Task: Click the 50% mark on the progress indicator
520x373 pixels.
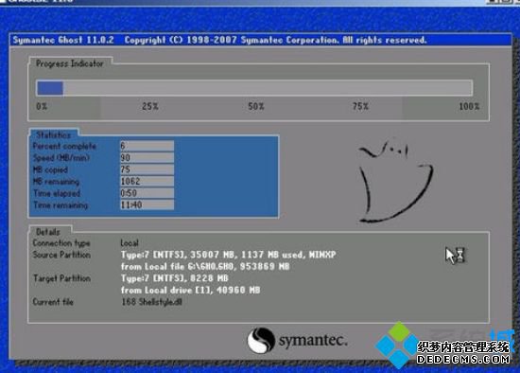Action: (x=256, y=106)
